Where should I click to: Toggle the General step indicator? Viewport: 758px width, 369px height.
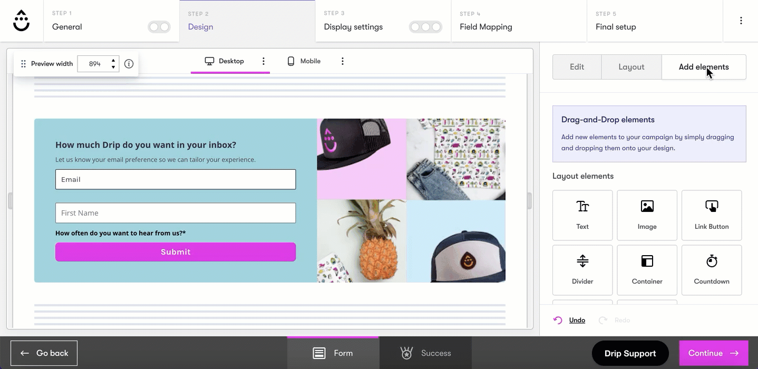[159, 27]
